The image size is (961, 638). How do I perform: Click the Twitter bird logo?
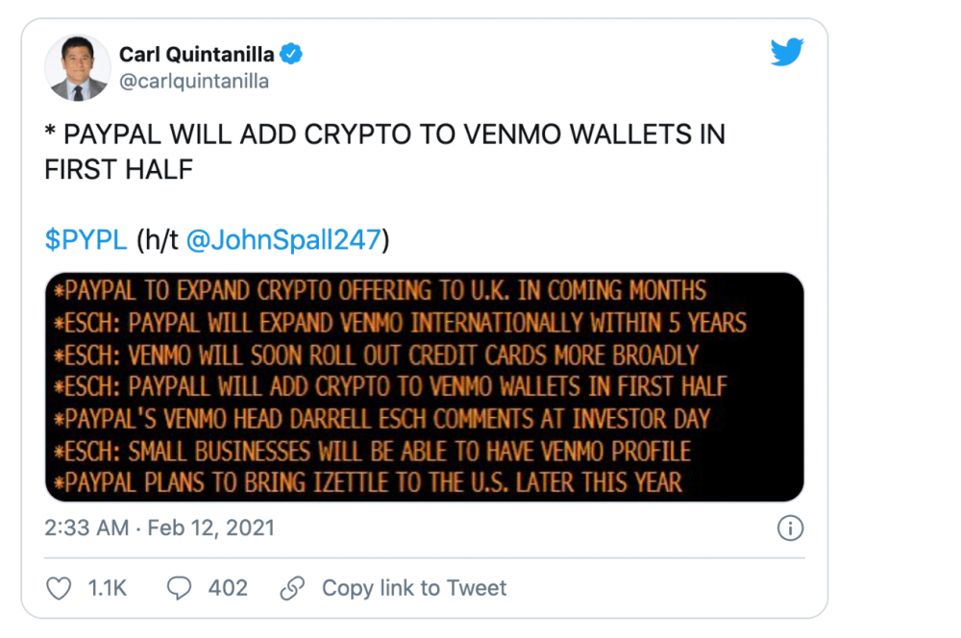click(786, 54)
